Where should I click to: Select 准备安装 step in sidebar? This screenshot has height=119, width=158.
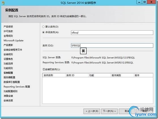(x=8, y=96)
